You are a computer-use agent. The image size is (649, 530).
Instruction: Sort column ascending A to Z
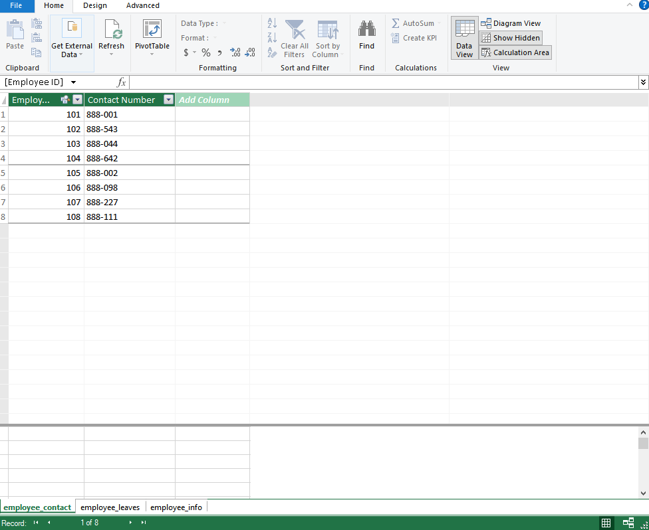click(271, 23)
